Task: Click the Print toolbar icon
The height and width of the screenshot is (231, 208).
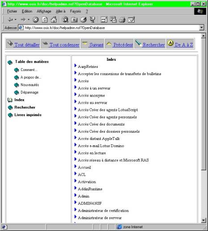Action: pyautogui.click(x=122, y=20)
